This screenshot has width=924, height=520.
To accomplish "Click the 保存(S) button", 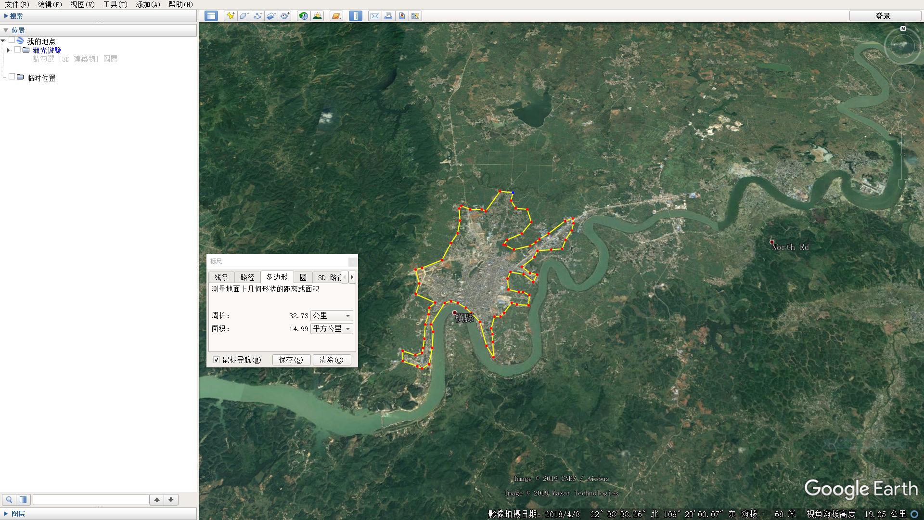I will pos(291,360).
